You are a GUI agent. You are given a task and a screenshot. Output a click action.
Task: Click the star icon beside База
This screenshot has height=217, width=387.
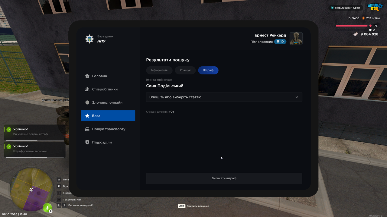pos(87,116)
